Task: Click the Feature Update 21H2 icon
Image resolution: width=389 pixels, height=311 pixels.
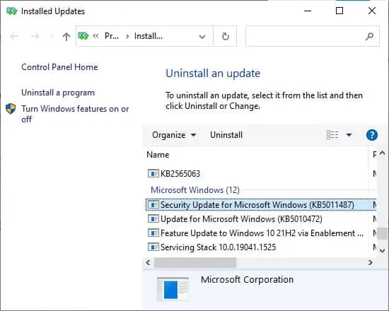Action: [153, 233]
